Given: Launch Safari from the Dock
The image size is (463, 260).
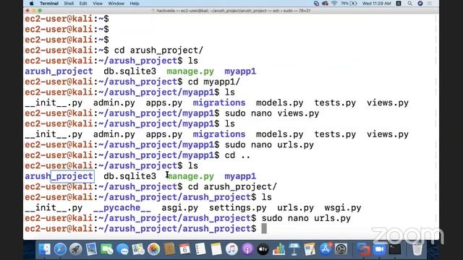Looking at the screenshot, I should [60, 249].
